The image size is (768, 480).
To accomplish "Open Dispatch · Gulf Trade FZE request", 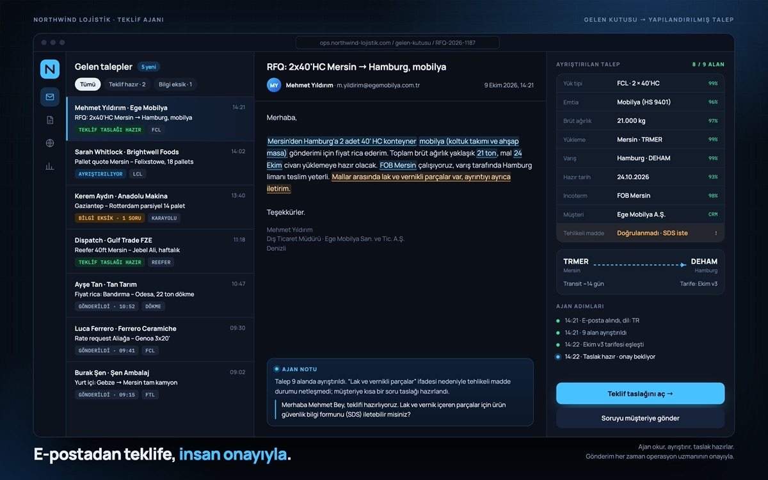I will point(160,252).
